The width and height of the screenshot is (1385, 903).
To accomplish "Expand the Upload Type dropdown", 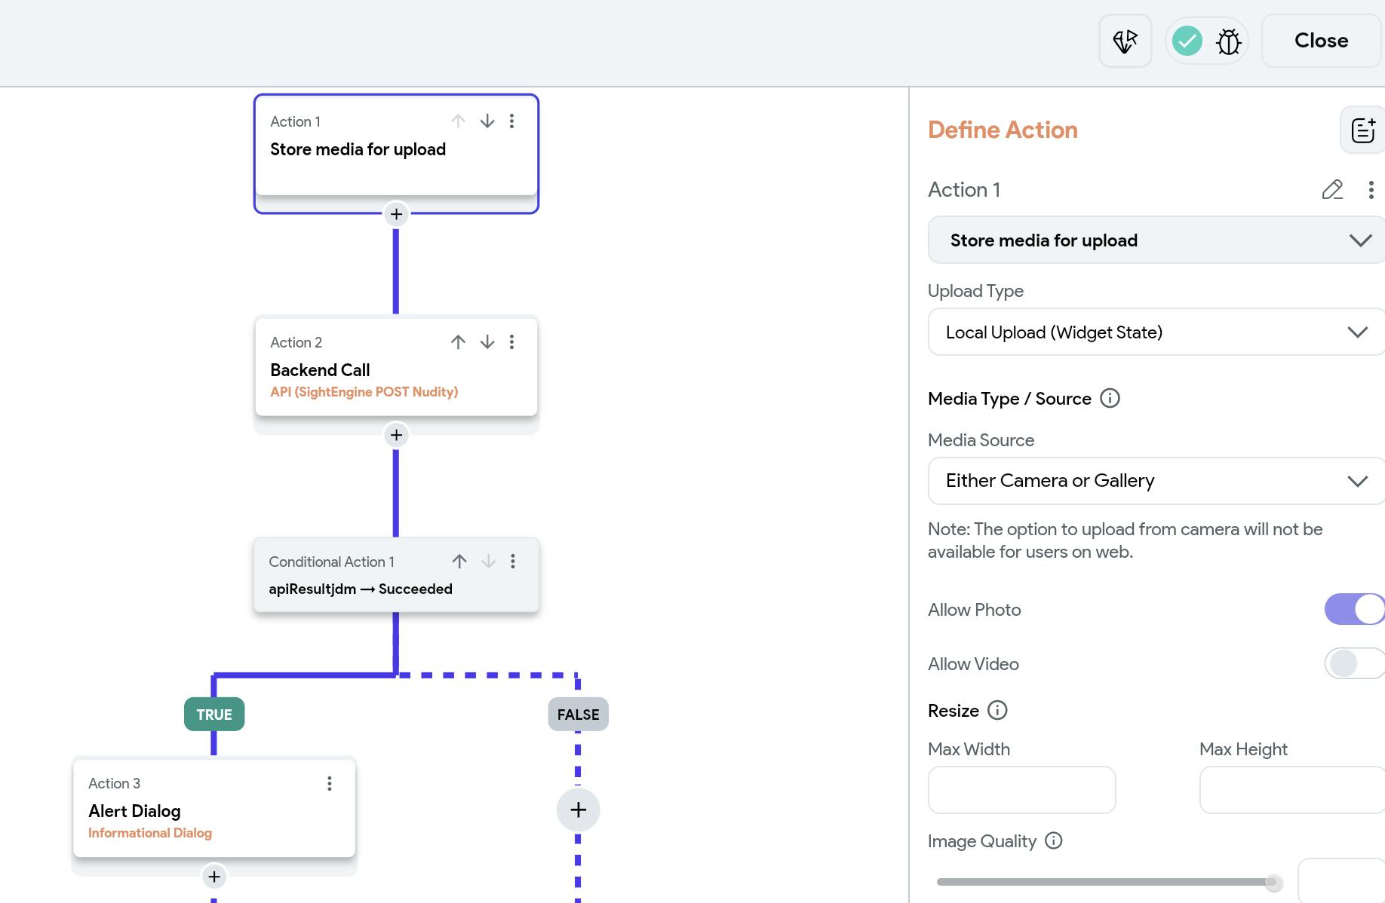I will point(1156,332).
